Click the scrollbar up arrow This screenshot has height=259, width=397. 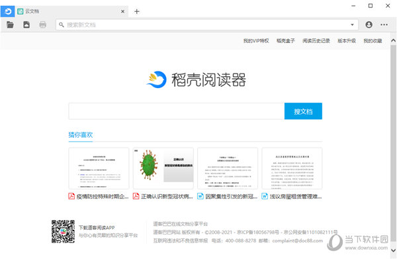[x=393, y=40]
